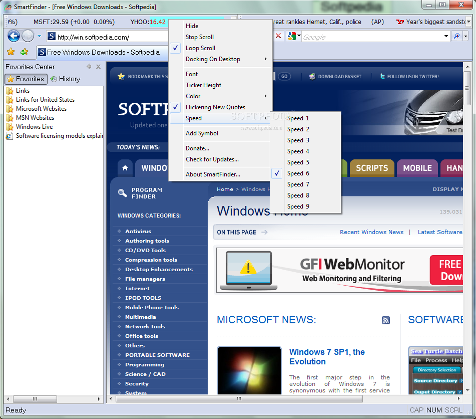Screen dimensions: 476x419
Task: Click the red Stop loading X icon
Action: tap(278, 36)
